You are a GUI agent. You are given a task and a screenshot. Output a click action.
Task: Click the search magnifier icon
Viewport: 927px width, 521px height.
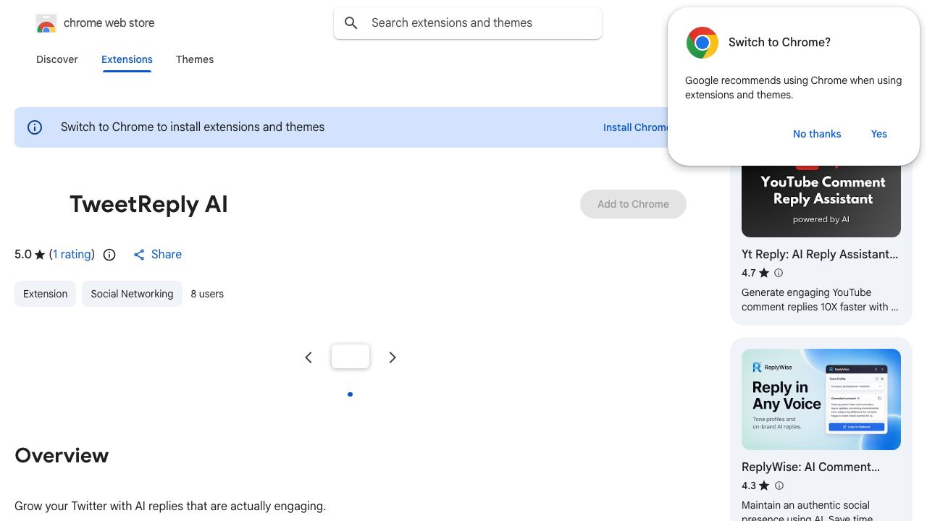pyautogui.click(x=351, y=23)
